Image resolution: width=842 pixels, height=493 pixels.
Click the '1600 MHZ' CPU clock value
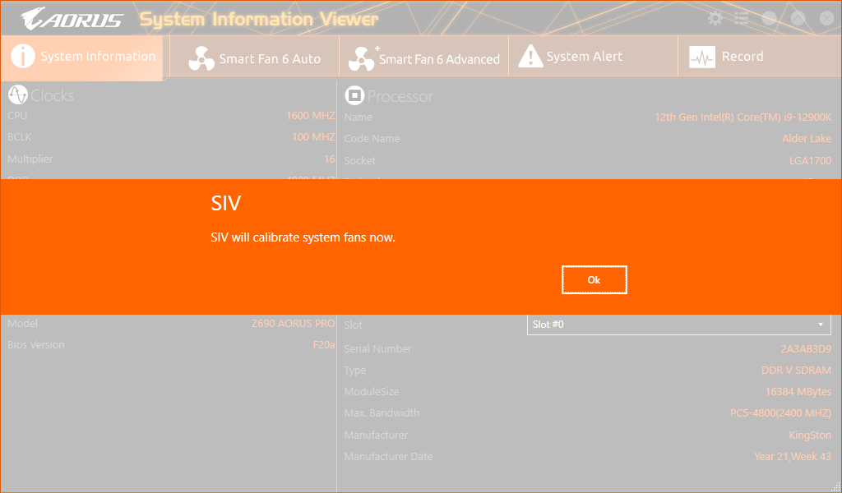click(310, 115)
